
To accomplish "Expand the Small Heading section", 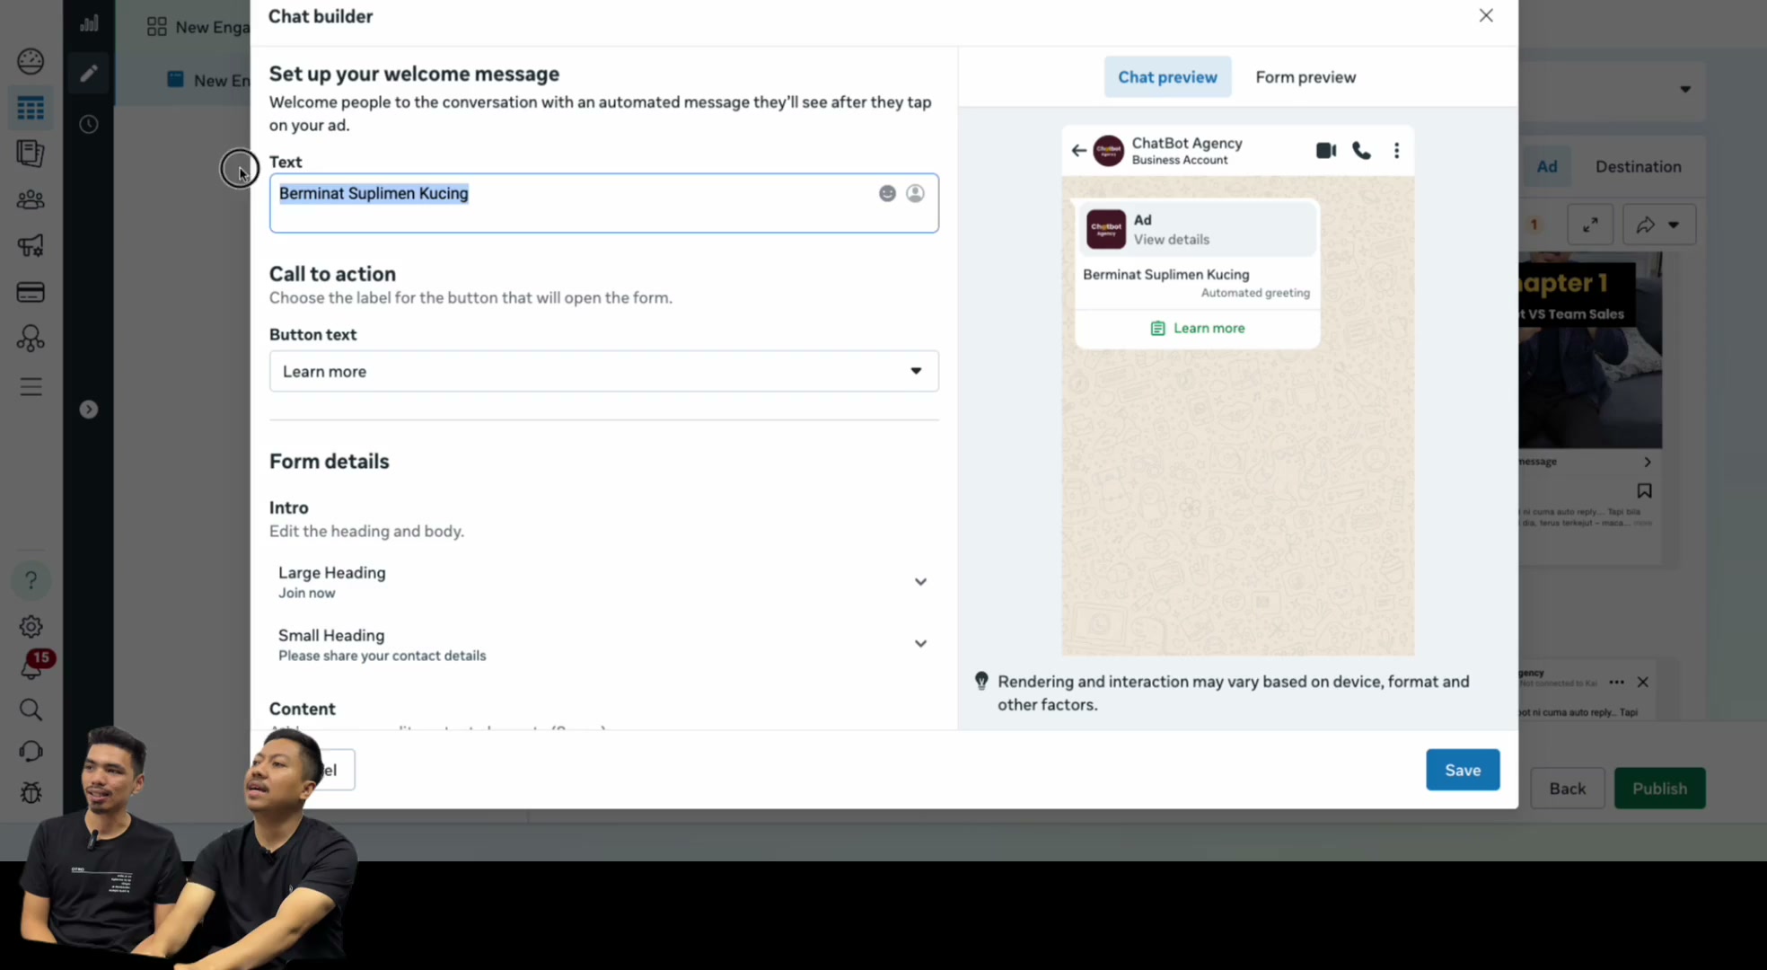I will pyautogui.click(x=603, y=645).
